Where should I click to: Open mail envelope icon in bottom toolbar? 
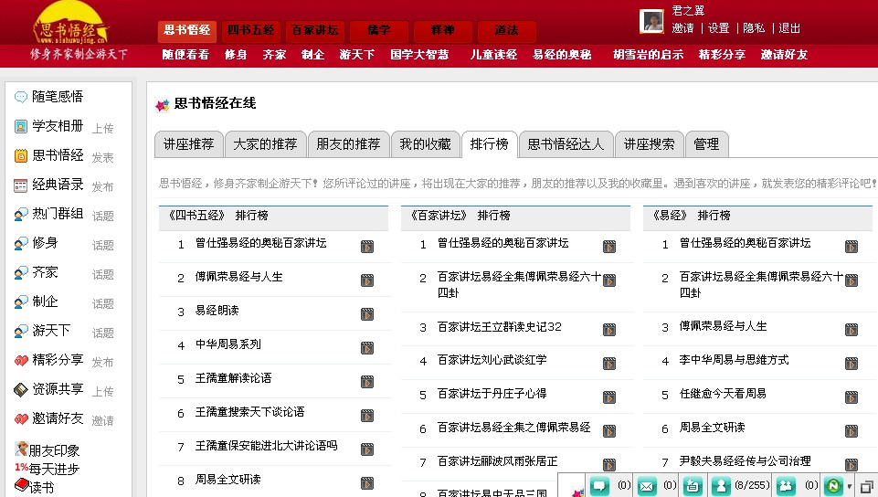(x=646, y=485)
